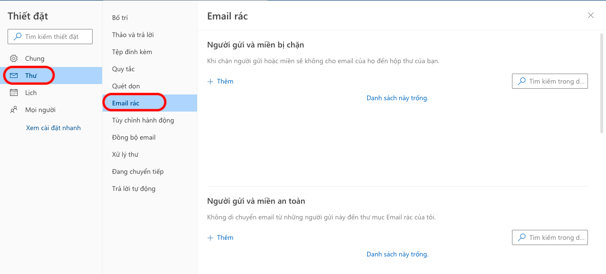Image resolution: width=606 pixels, height=274 pixels.
Task: Click the envelope icon beside Thư
Action: (x=14, y=76)
